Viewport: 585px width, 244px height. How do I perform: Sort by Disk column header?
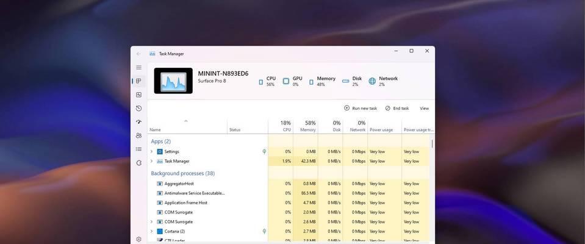(x=331, y=126)
